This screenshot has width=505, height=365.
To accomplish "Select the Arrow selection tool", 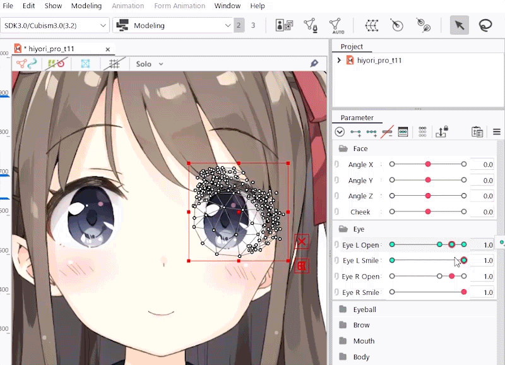I will click(460, 25).
